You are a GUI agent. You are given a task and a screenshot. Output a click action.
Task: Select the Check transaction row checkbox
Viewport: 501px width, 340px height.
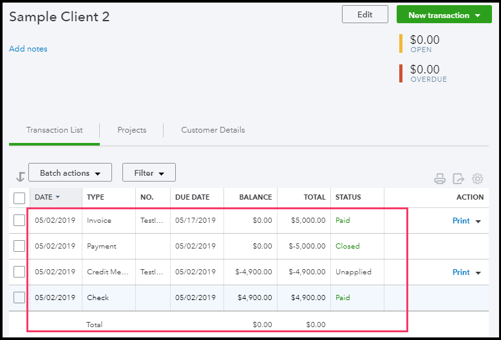click(x=19, y=297)
